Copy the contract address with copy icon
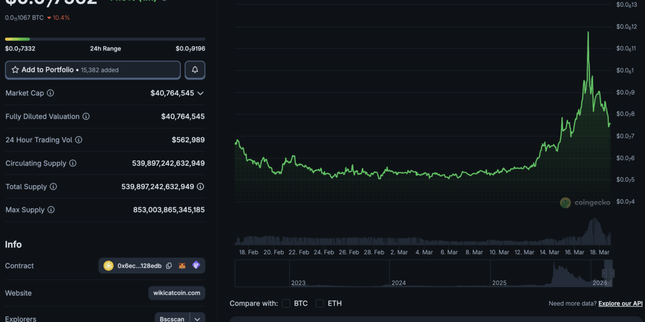This screenshot has width=645, height=322. coord(169,266)
